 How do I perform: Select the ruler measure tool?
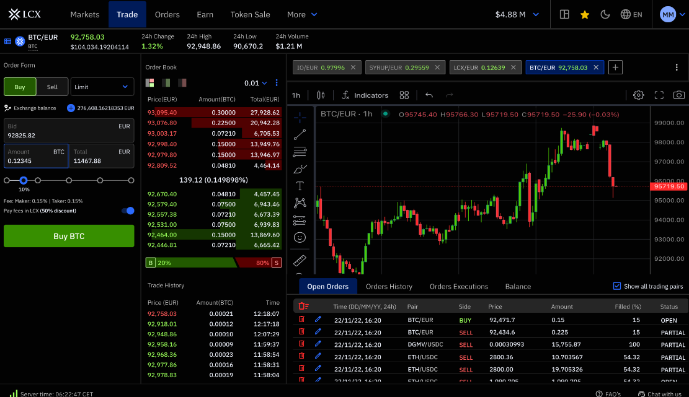(300, 261)
